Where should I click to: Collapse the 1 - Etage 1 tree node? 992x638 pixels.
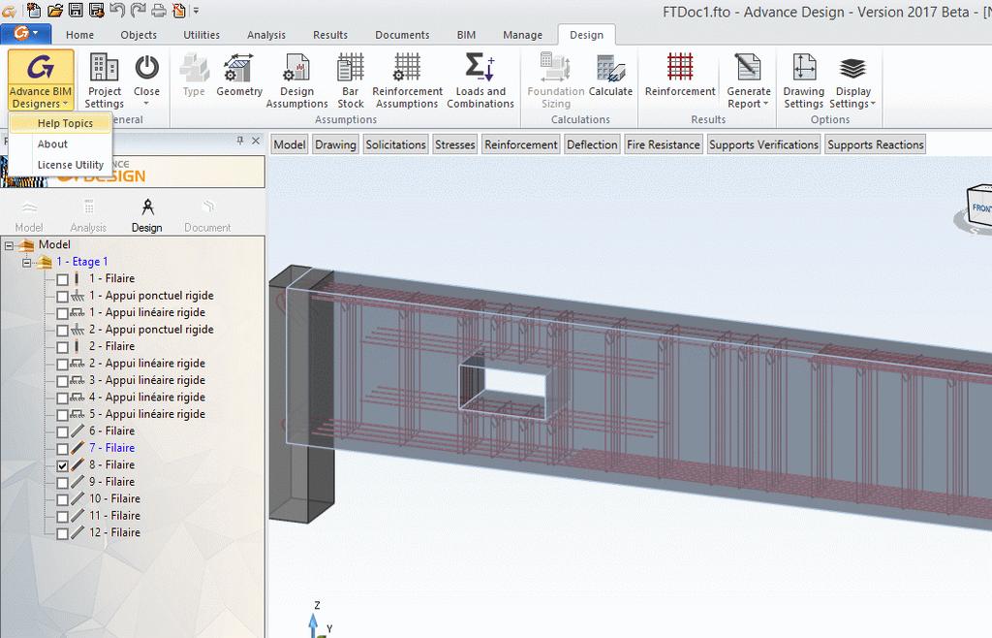26,262
